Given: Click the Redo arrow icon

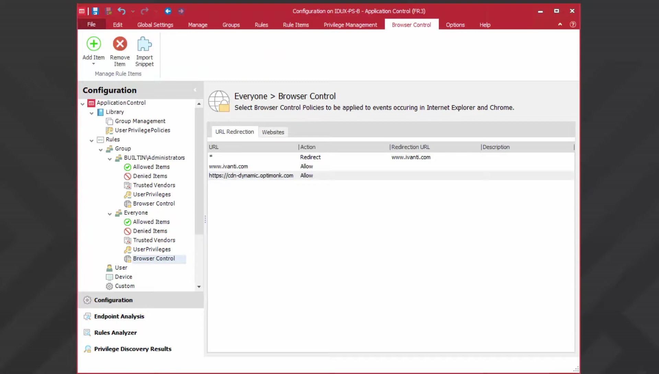Looking at the screenshot, I should pos(144,11).
